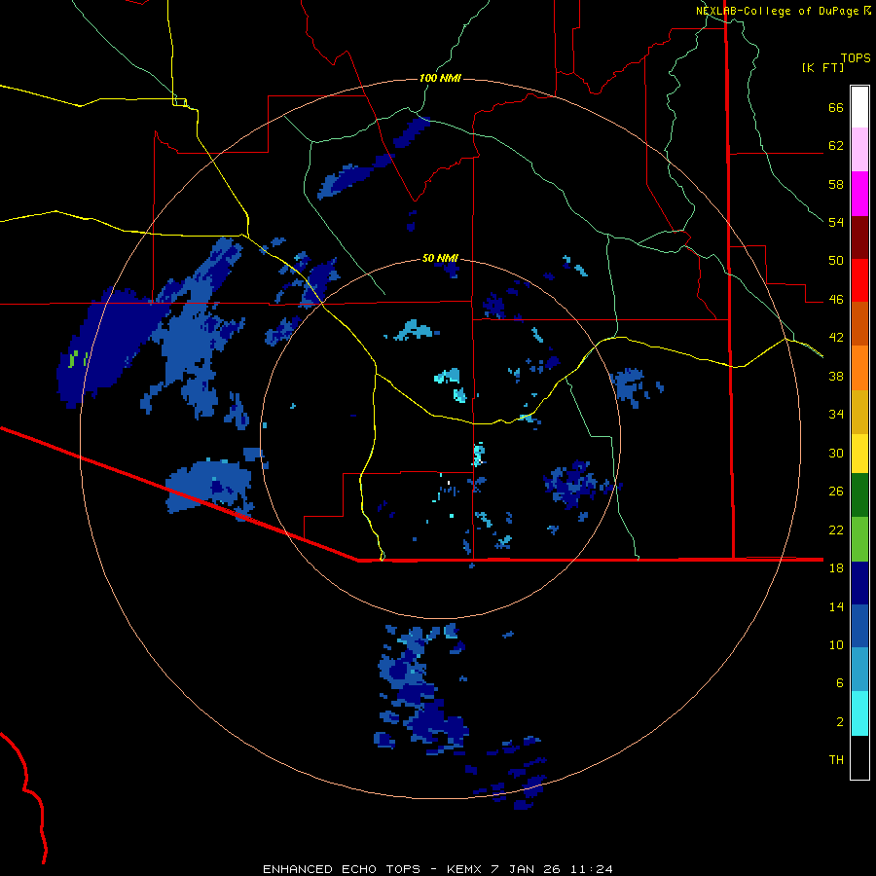The height and width of the screenshot is (876, 876).
Task: Click the '38' legend value label
Action: pyautogui.click(x=836, y=376)
